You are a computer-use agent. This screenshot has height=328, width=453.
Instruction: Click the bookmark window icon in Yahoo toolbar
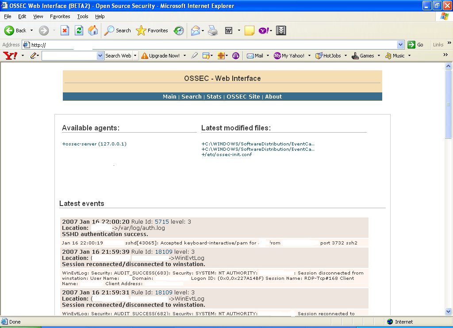[206, 55]
